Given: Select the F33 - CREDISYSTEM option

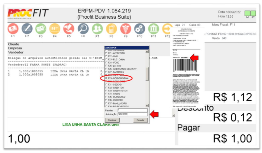Looking at the screenshot, I should tap(116, 91).
